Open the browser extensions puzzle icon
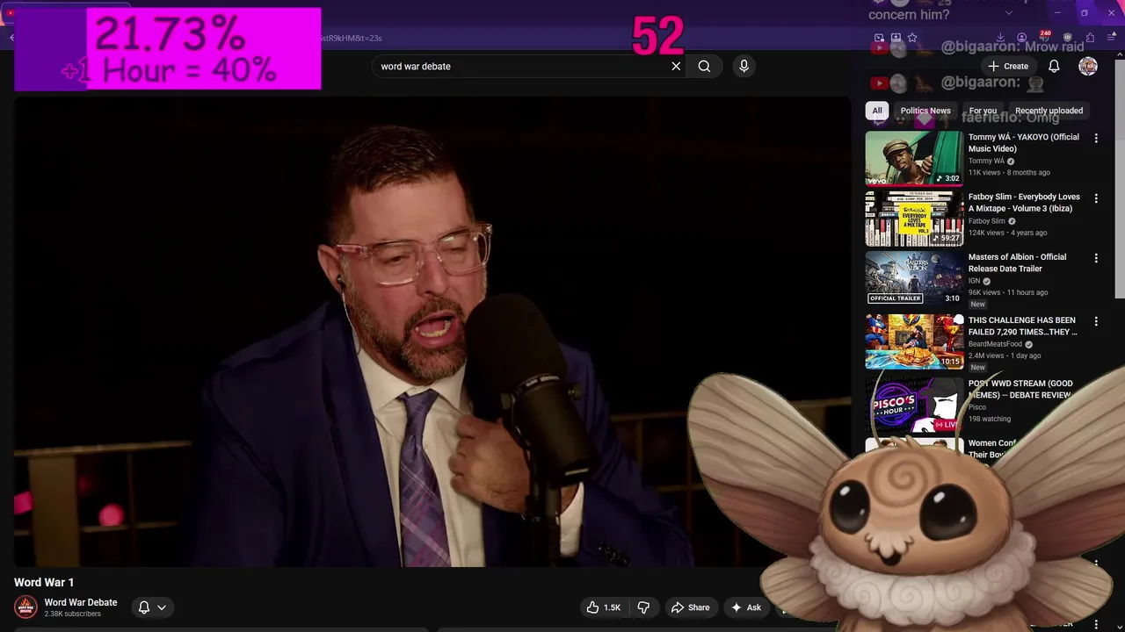This screenshot has height=632, width=1125. point(1090,38)
